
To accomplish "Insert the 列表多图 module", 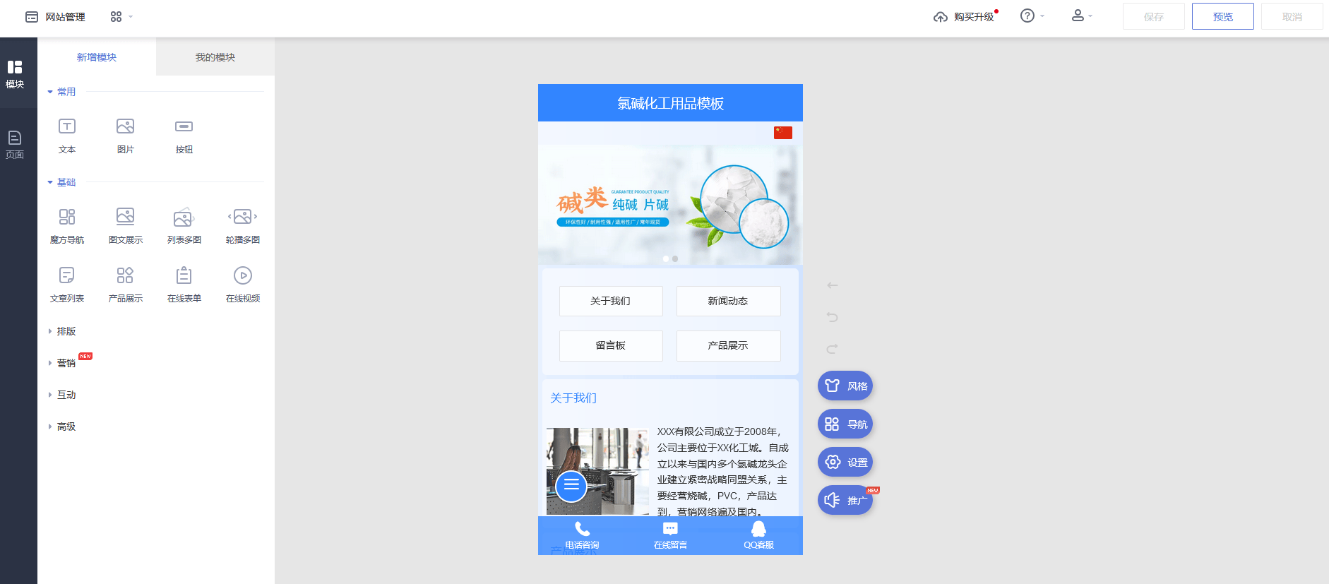I will [184, 226].
